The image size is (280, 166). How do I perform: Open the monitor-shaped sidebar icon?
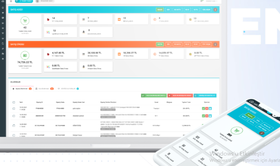pyautogui.click(x=3, y=38)
